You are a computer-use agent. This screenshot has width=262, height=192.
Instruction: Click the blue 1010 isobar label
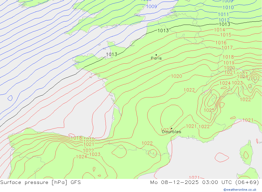228,8
